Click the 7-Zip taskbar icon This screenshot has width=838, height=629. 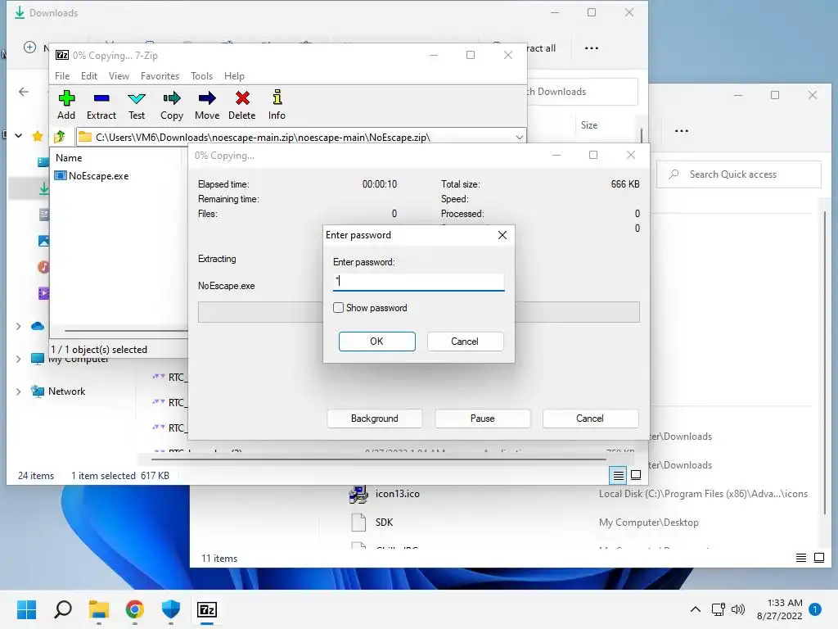click(207, 609)
